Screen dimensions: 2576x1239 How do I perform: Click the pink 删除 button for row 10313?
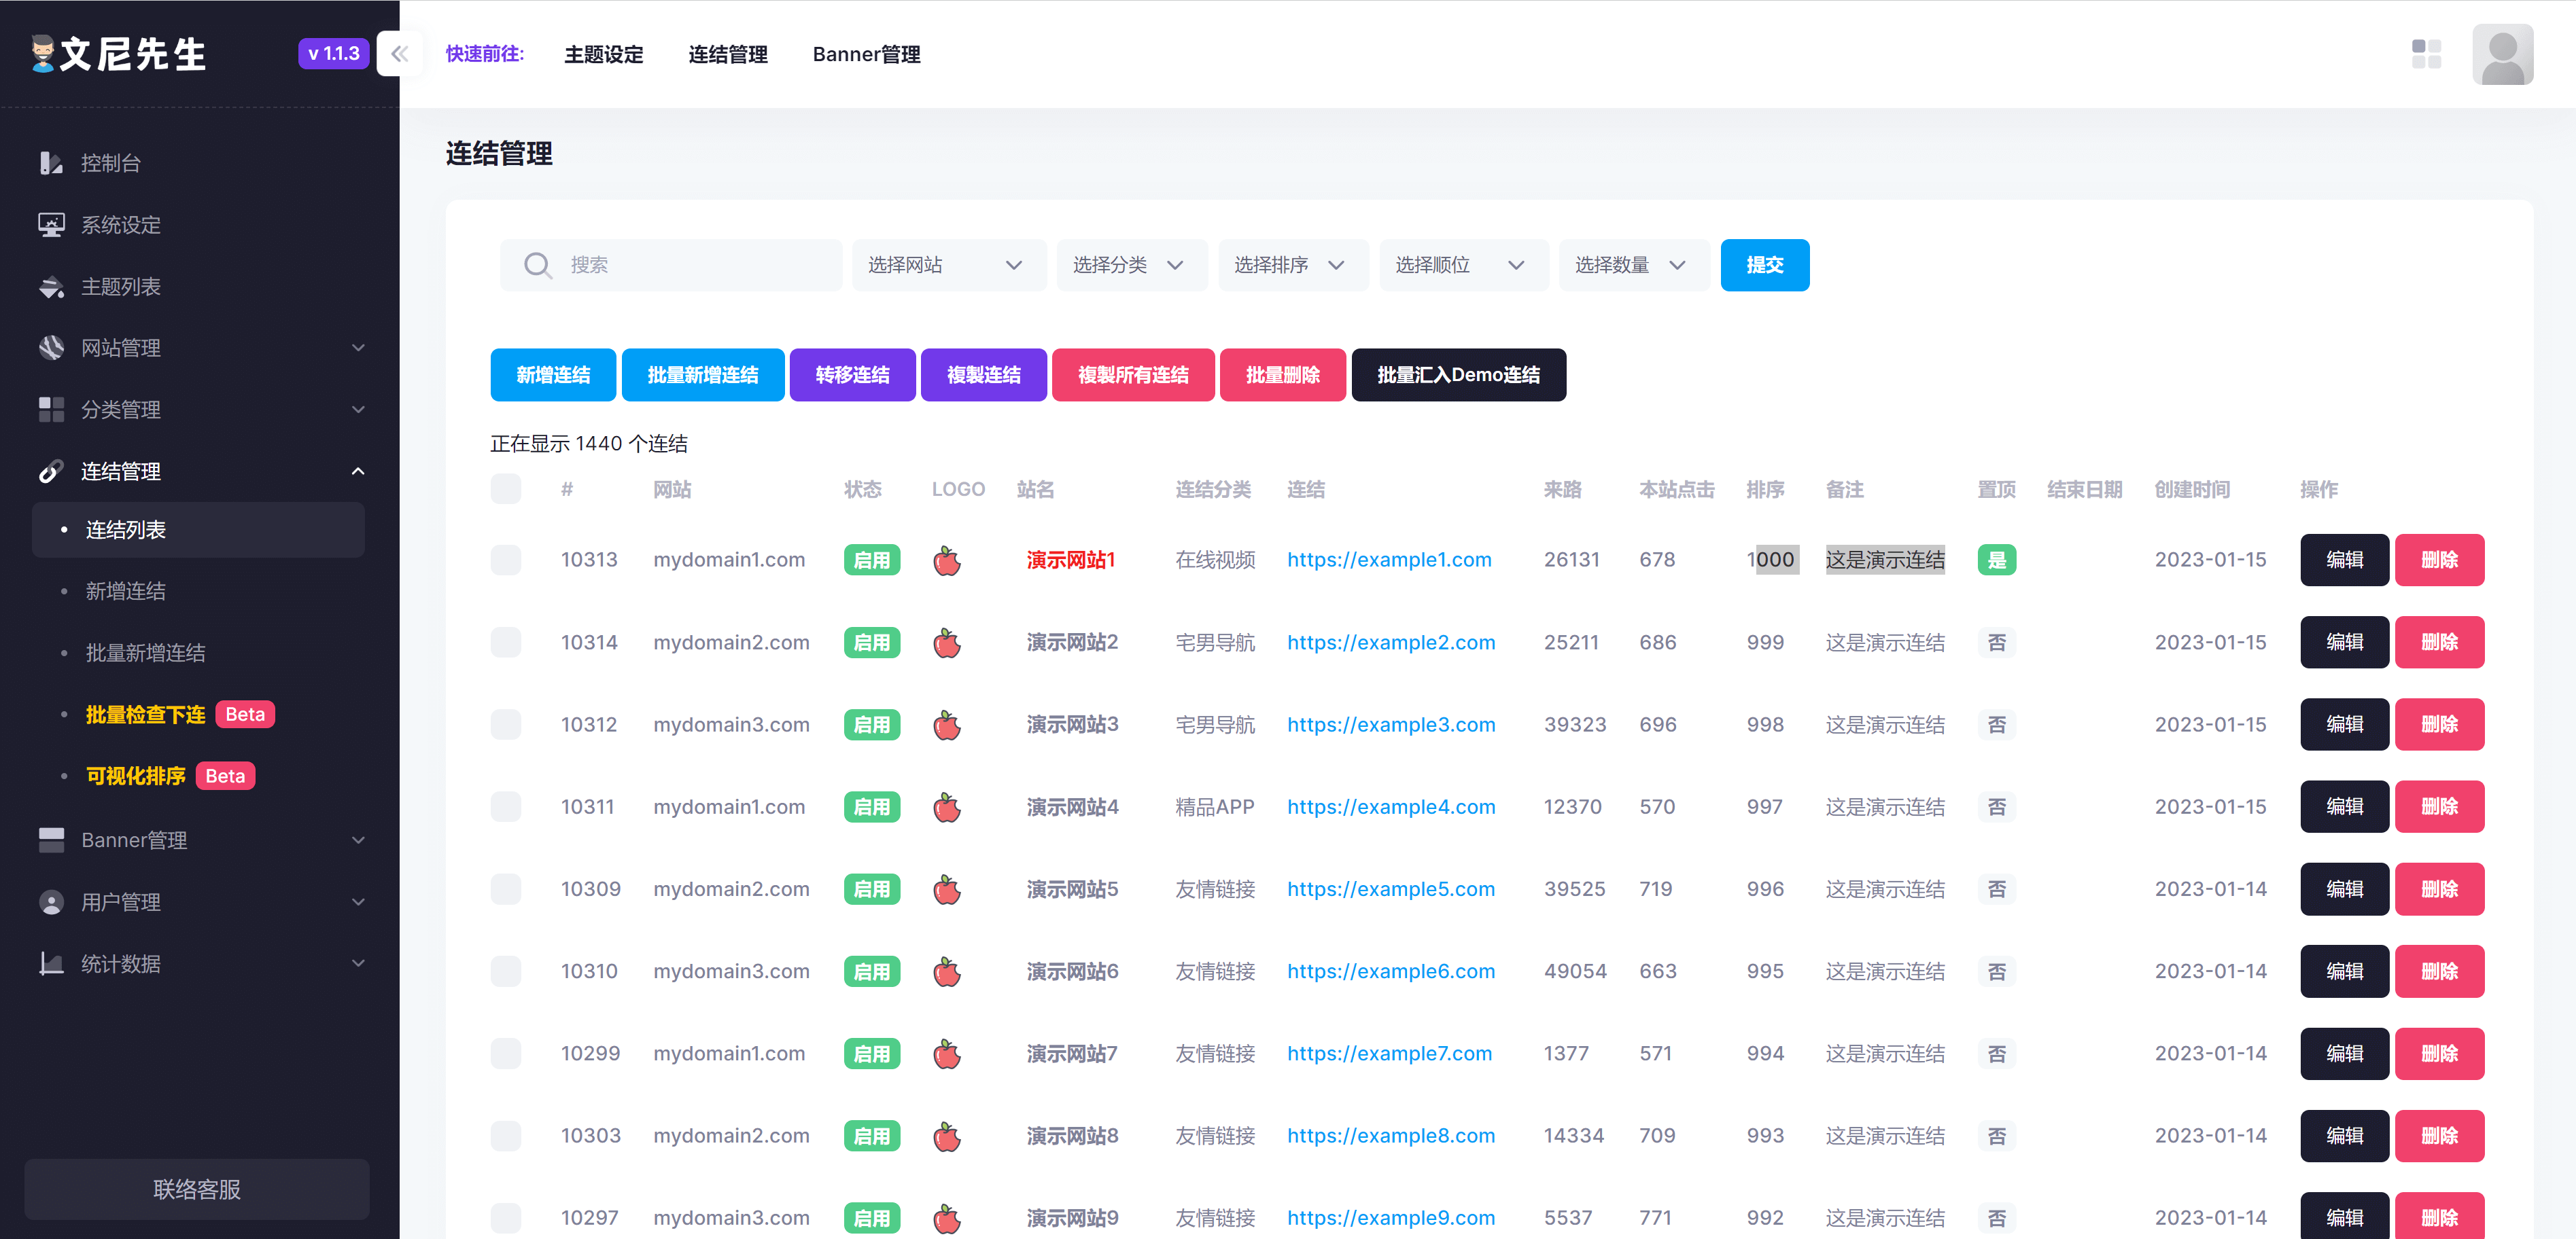2439,560
